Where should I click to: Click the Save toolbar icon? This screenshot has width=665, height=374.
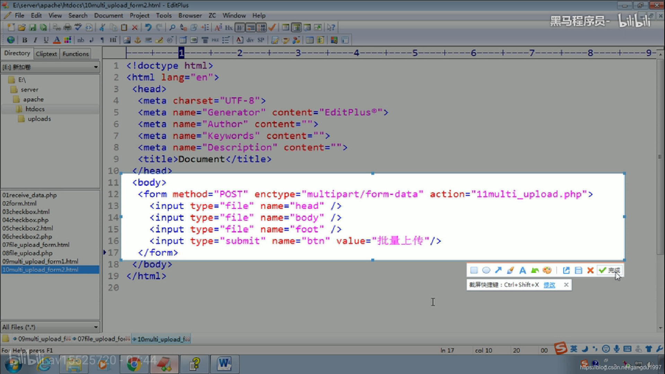(33, 27)
